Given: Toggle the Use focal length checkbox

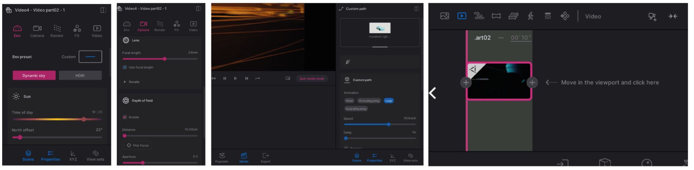Looking at the screenshot, I should [x=125, y=67].
